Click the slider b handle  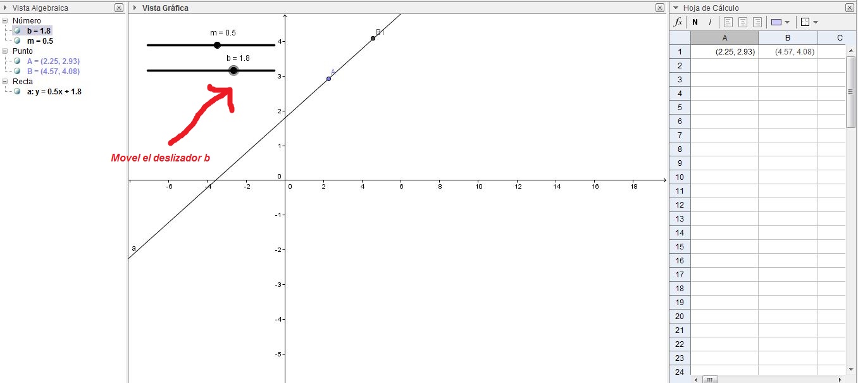pyautogui.click(x=233, y=70)
